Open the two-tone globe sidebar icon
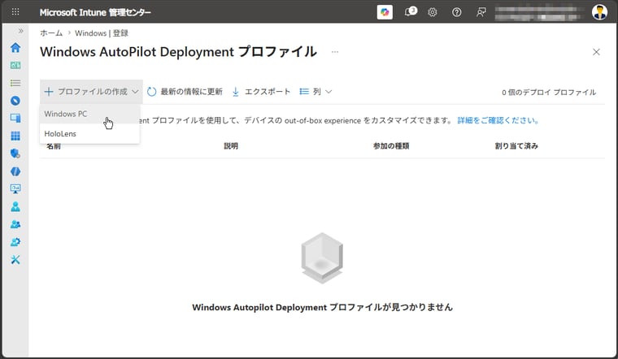Viewport: 618px width, 359px height. (x=15, y=171)
